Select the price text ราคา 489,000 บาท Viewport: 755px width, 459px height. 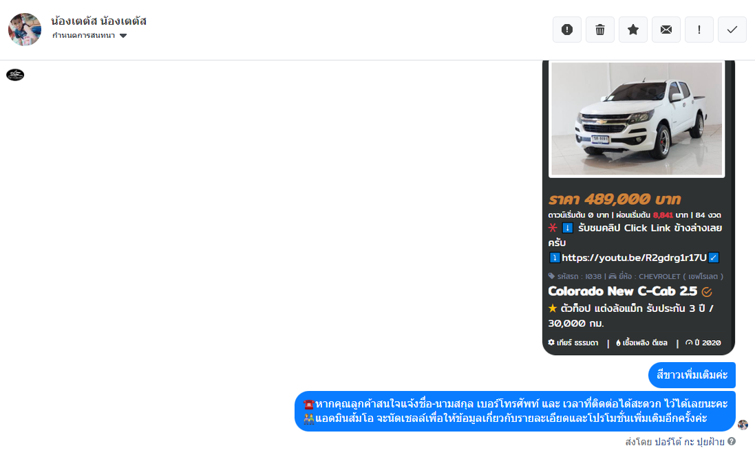point(615,199)
